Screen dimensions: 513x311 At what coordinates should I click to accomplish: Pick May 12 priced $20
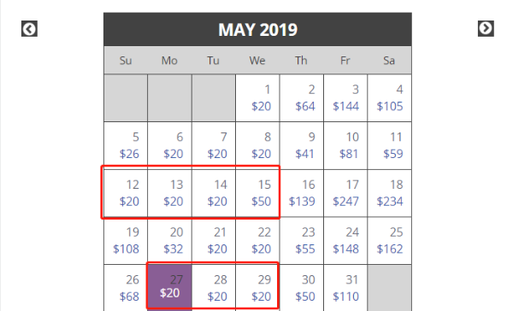point(126,193)
